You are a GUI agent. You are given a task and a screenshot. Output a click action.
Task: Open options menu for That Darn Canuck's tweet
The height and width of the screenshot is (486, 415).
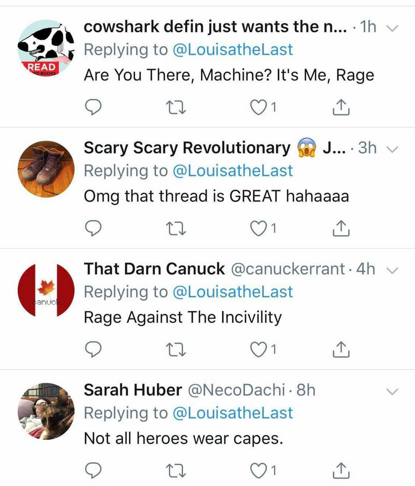tap(392, 271)
